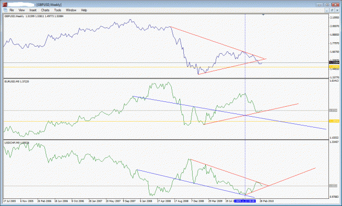Click the red application icon in title bar
Screen dimensions: 342x206
click(x=5, y=4)
